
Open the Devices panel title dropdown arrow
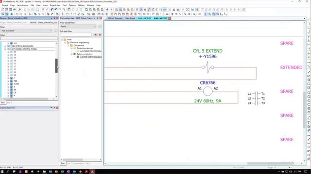point(51,18)
